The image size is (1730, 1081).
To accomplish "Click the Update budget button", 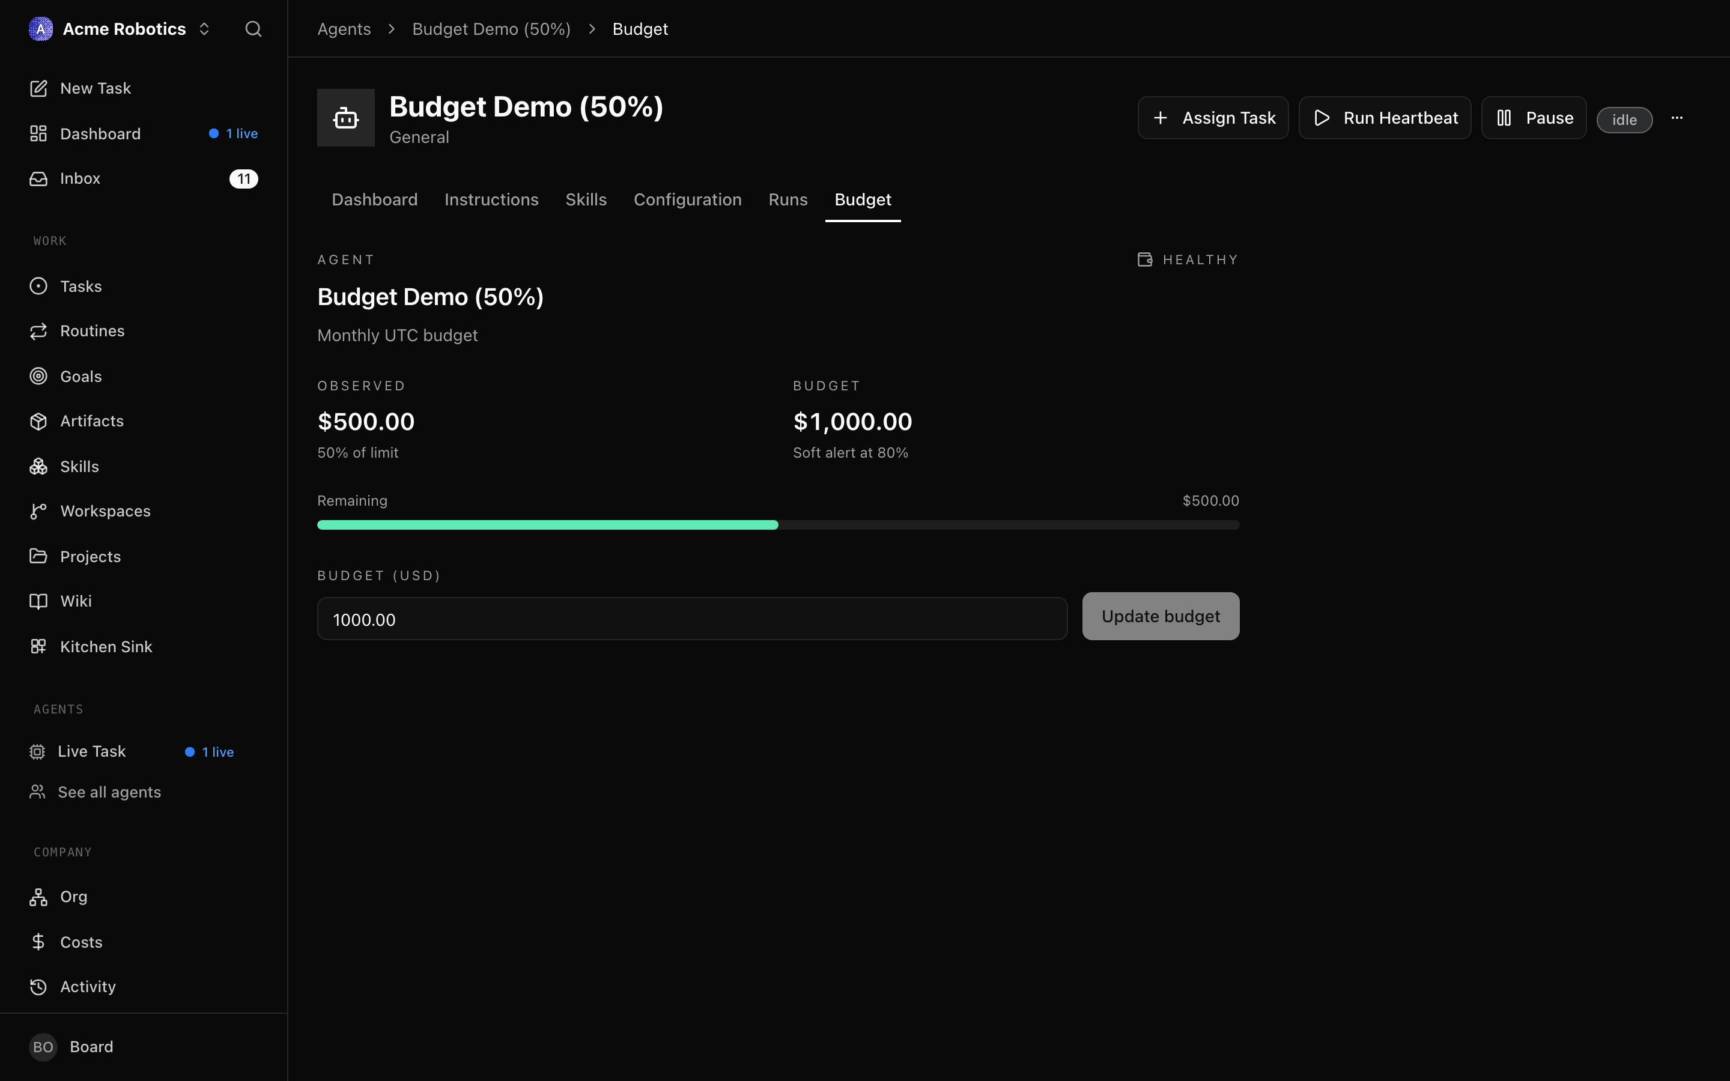I will coord(1161,616).
